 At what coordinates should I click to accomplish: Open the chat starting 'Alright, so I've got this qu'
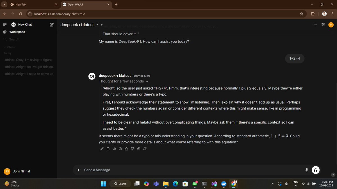[28, 67]
